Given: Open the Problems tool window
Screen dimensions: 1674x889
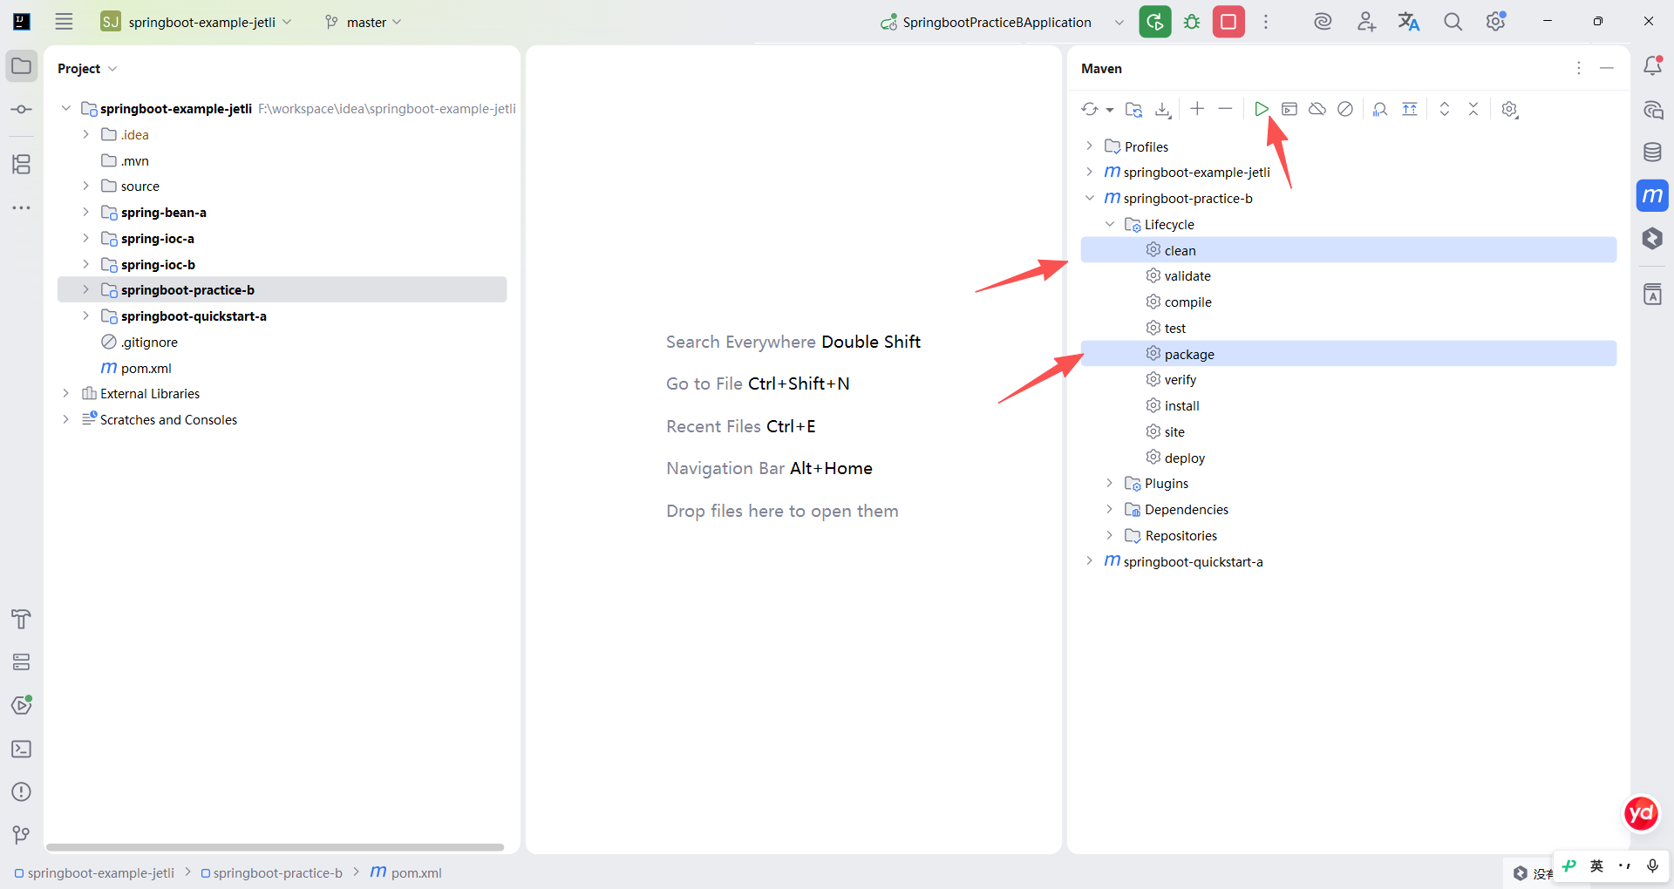Looking at the screenshot, I should (x=22, y=791).
